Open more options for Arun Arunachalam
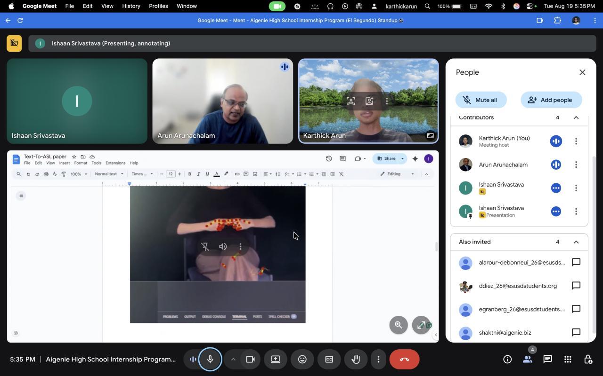This screenshot has height=376, width=603. pos(576,164)
